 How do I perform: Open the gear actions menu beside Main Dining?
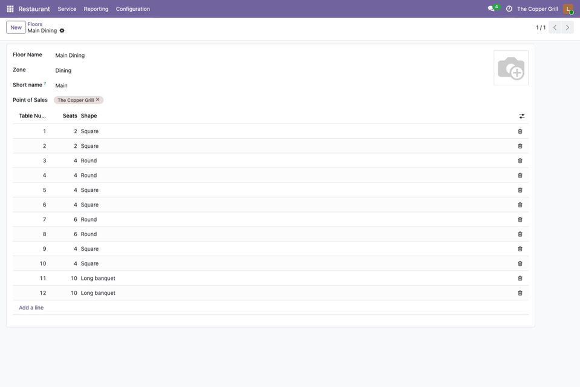coord(62,31)
